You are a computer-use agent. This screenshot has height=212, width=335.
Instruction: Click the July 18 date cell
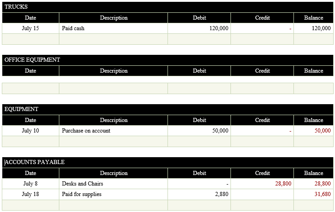(x=30, y=194)
